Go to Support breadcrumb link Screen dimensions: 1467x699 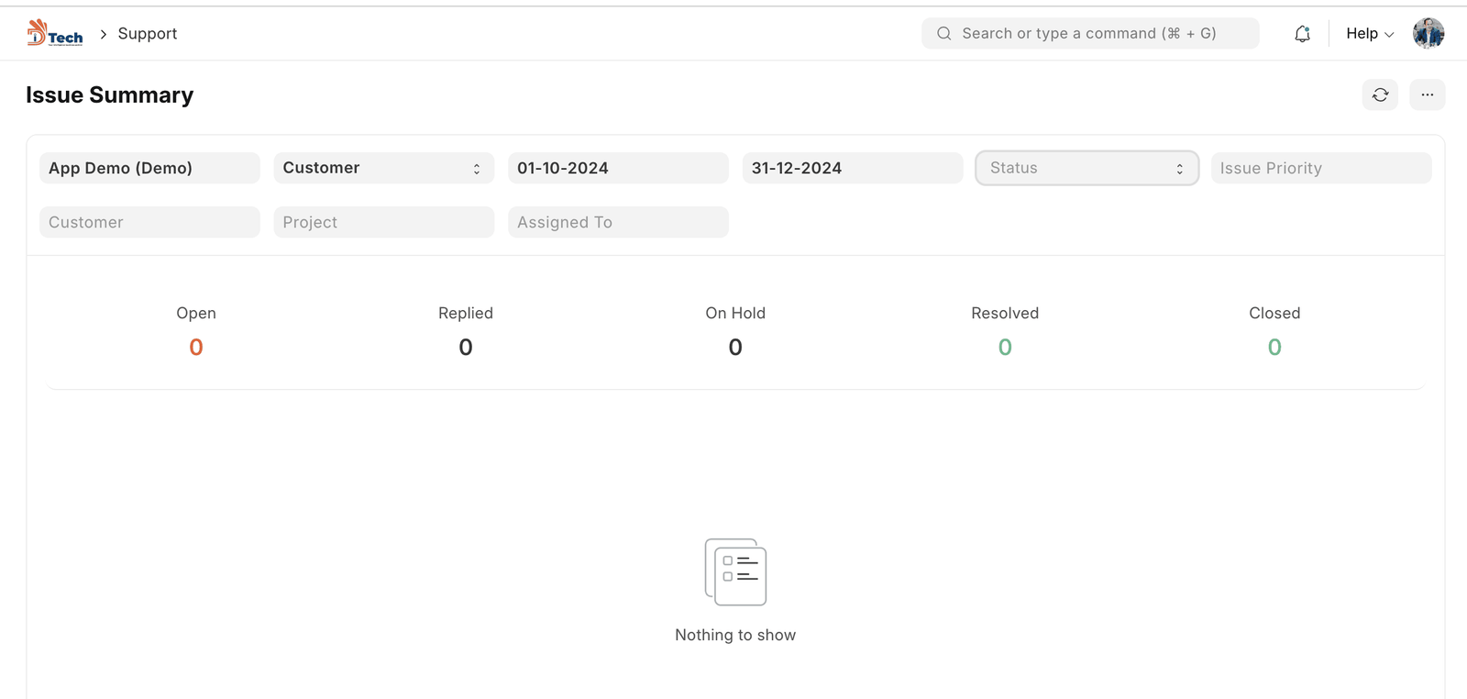[x=148, y=34]
